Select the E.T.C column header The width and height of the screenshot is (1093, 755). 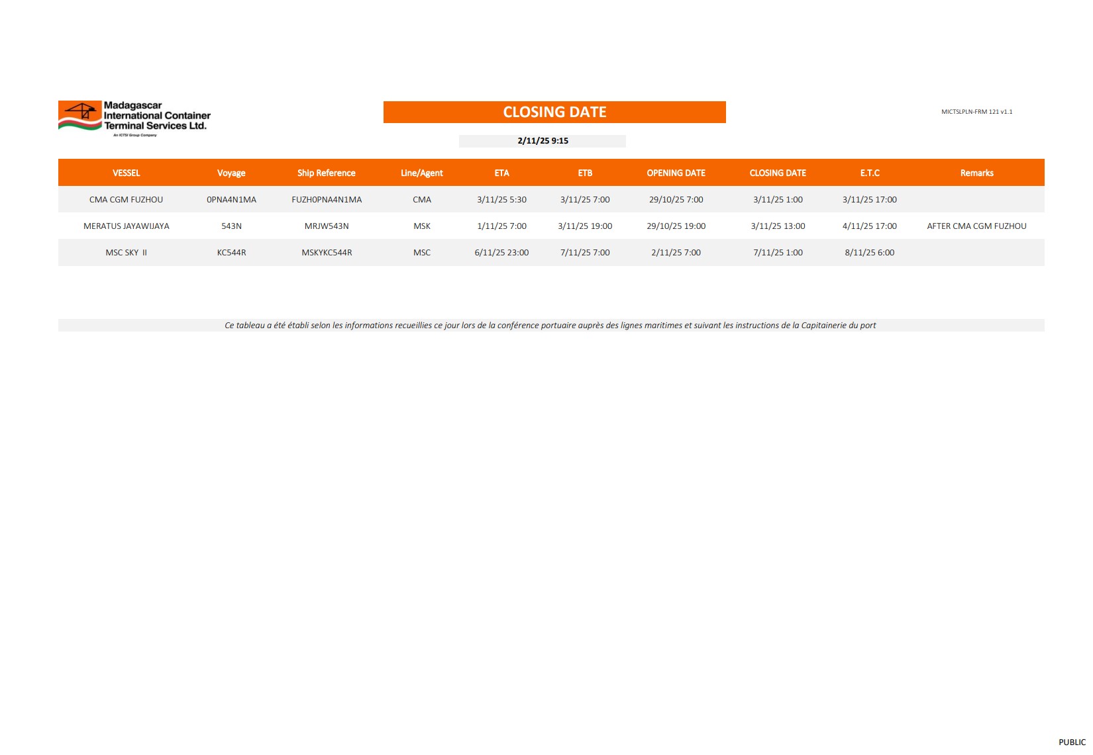click(x=869, y=173)
